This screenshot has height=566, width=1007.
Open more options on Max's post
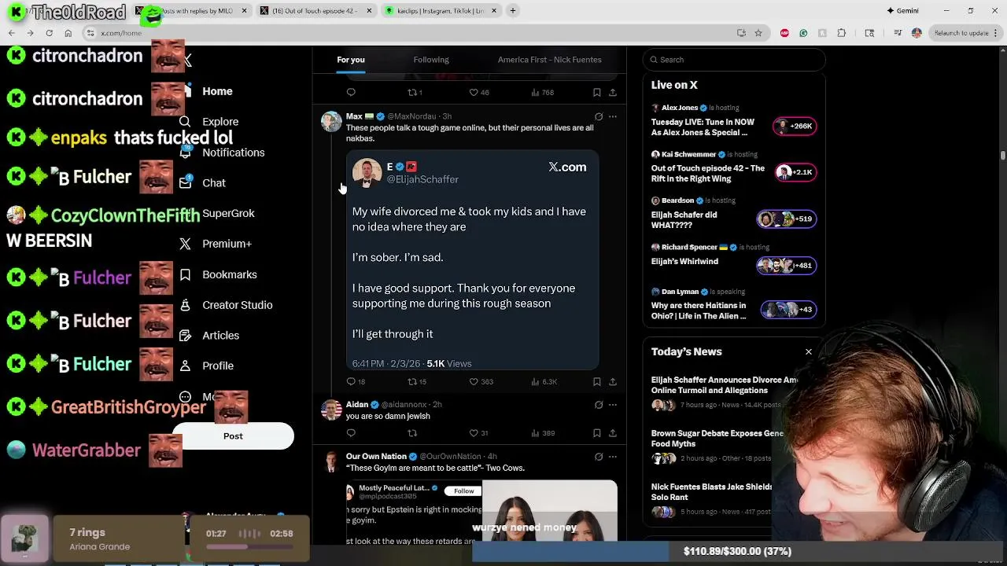tap(613, 116)
